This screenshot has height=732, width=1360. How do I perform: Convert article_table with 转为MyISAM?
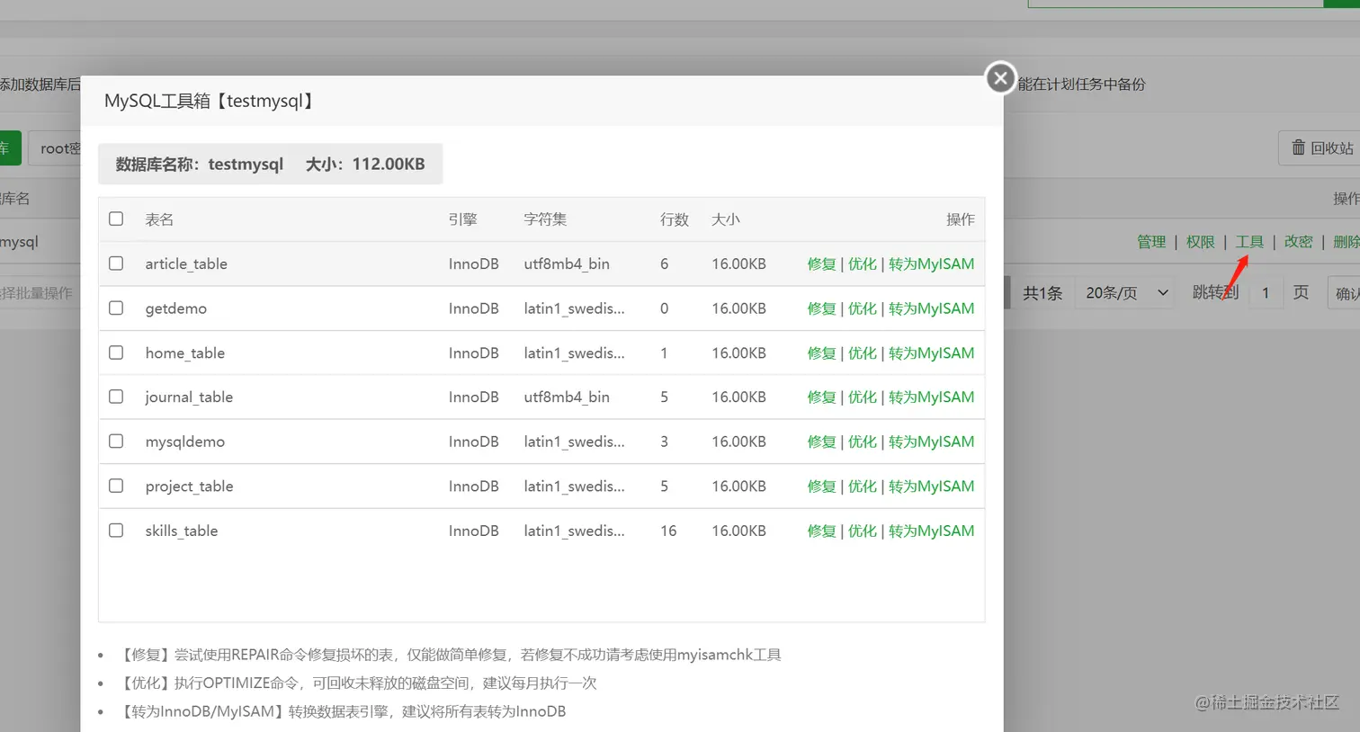tap(931, 263)
